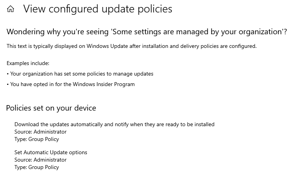Click the words 'Group Policy' in the last entry

[44, 167]
